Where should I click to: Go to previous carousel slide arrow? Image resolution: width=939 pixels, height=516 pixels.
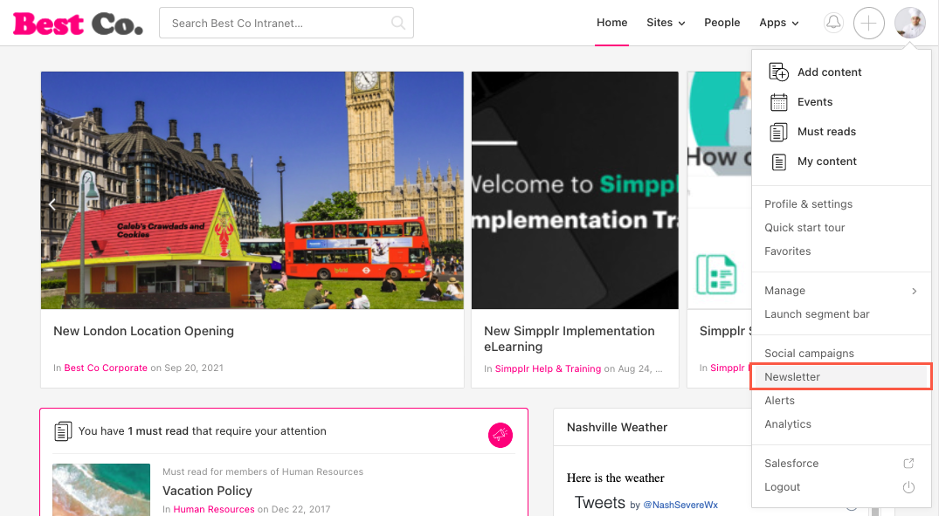point(52,204)
